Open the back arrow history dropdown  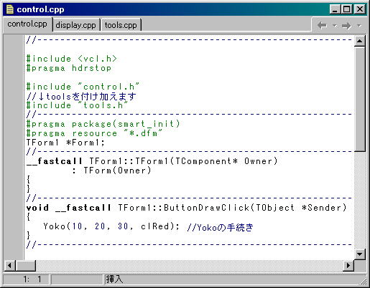[x=335, y=25]
